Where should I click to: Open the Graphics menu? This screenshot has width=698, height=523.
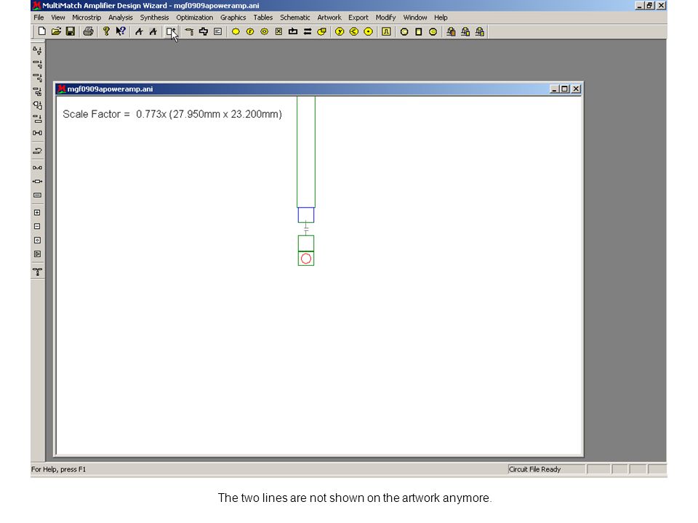point(233,17)
